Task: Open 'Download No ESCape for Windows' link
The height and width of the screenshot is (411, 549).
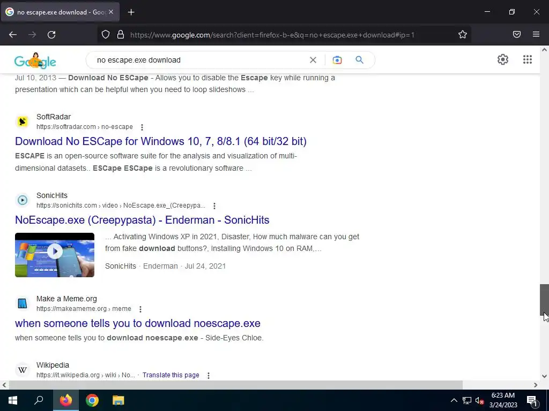Action: click(x=161, y=141)
